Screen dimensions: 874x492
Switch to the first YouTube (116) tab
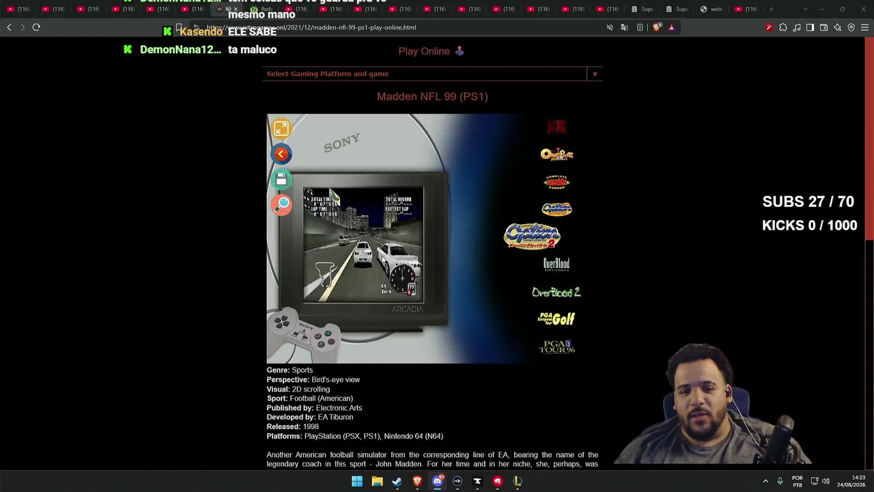point(18,9)
